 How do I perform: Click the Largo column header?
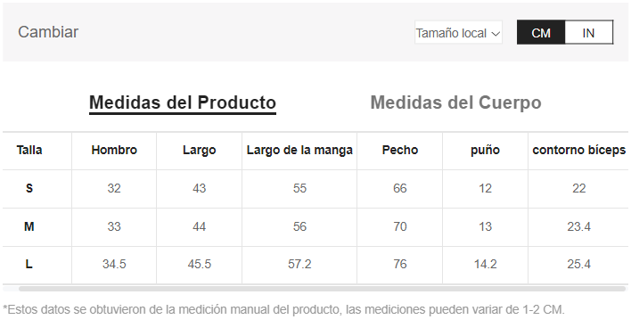[200, 150]
